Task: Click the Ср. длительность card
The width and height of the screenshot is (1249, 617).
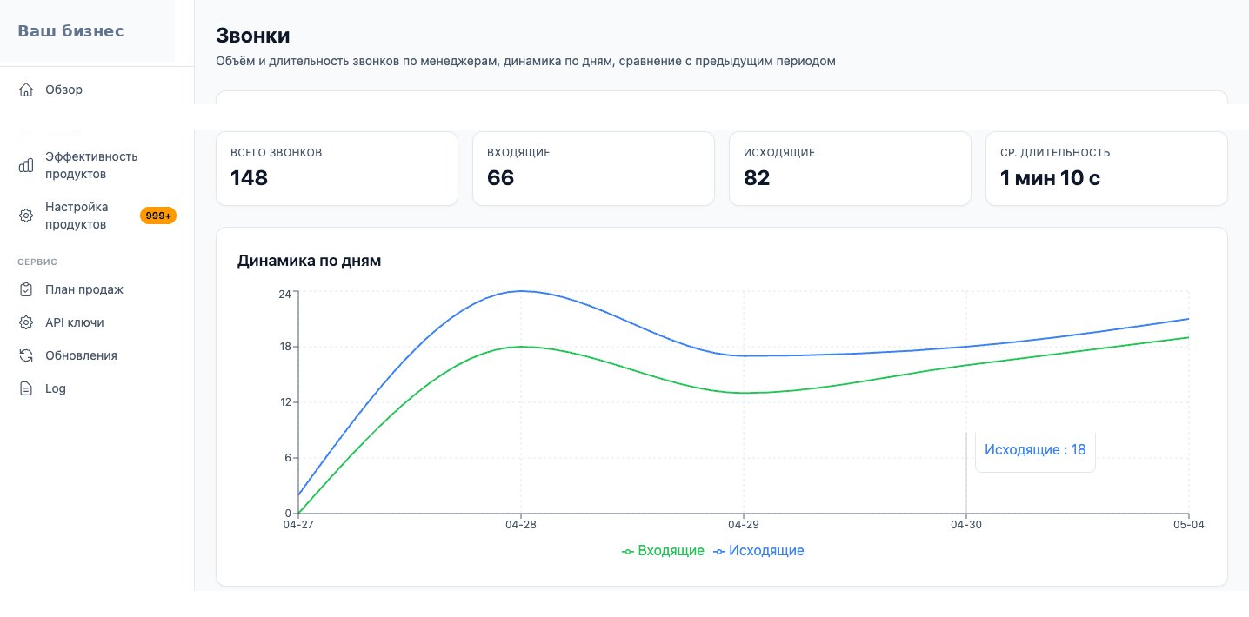Action: (1106, 169)
